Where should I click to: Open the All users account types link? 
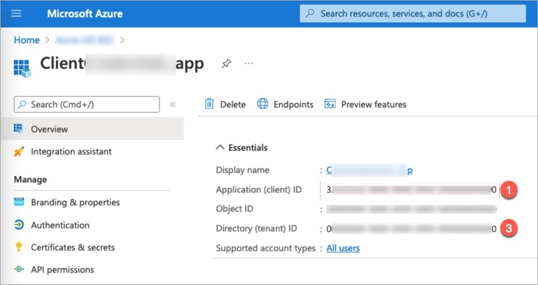tap(343, 248)
